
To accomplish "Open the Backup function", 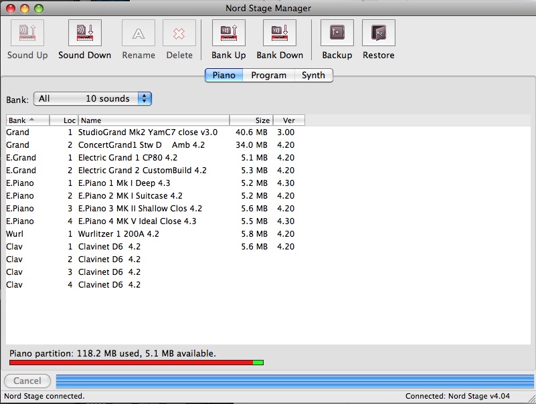I will (337, 33).
